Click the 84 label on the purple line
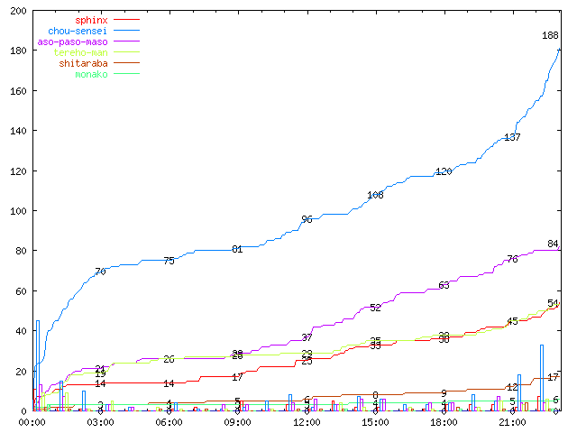 (553, 244)
